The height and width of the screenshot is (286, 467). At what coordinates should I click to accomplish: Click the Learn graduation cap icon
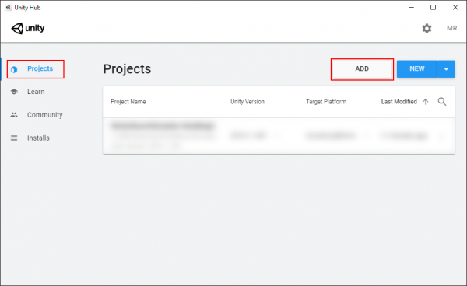[x=14, y=92]
